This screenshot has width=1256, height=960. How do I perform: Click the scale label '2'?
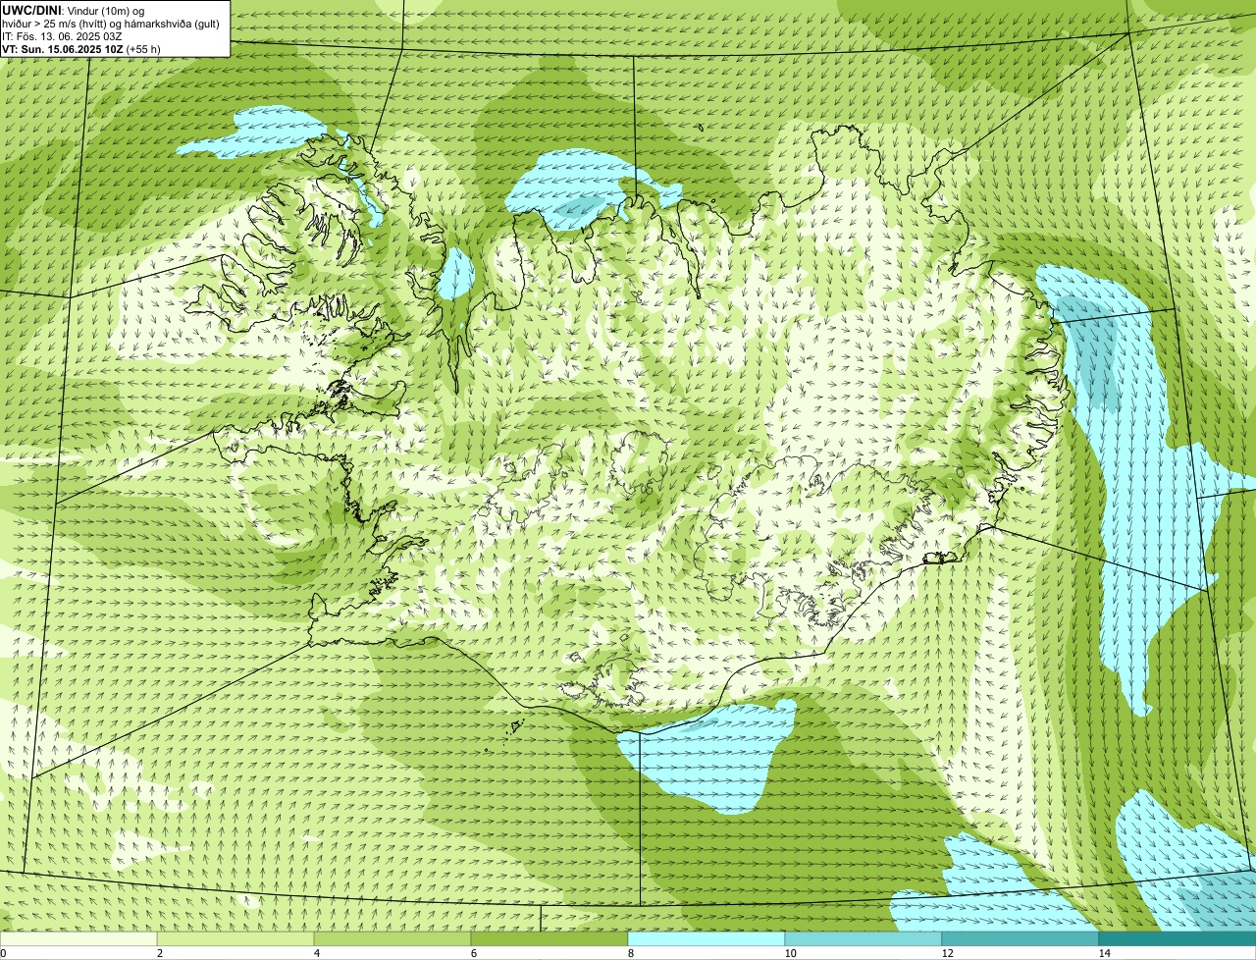(159, 953)
